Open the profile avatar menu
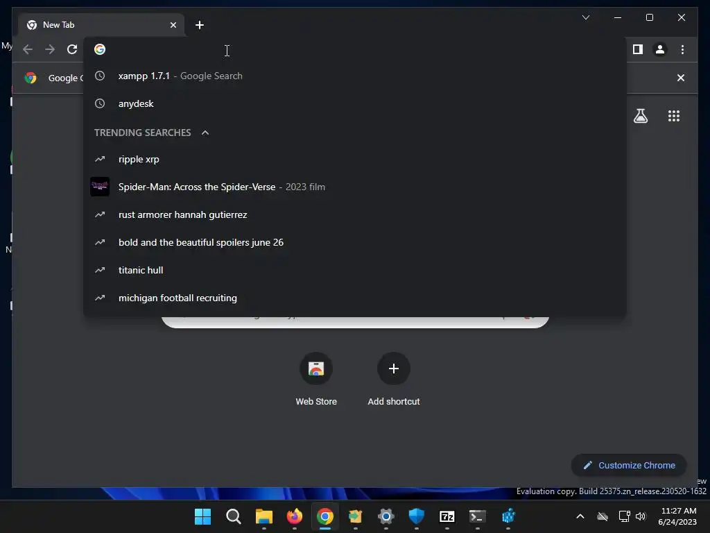This screenshot has width=710, height=533. (x=660, y=49)
